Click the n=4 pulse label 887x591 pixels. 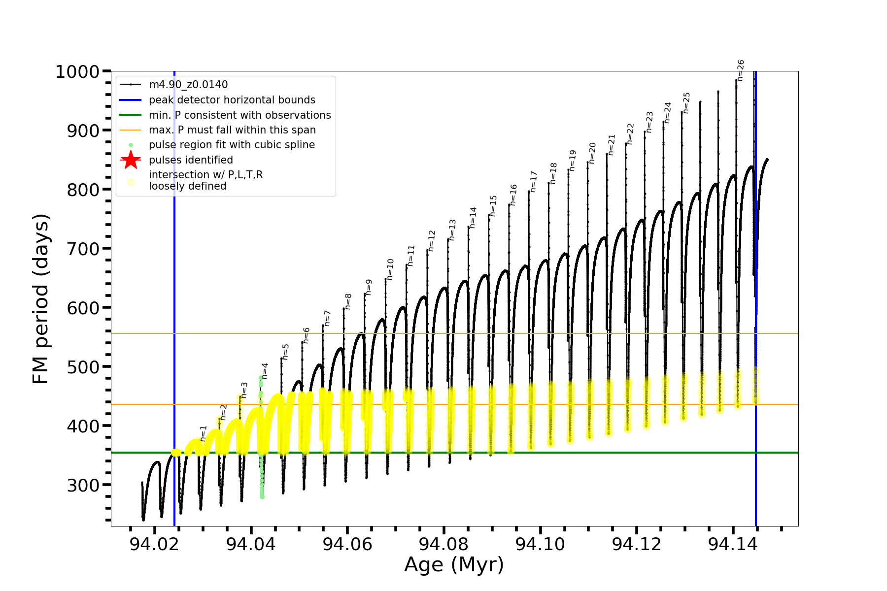point(265,371)
